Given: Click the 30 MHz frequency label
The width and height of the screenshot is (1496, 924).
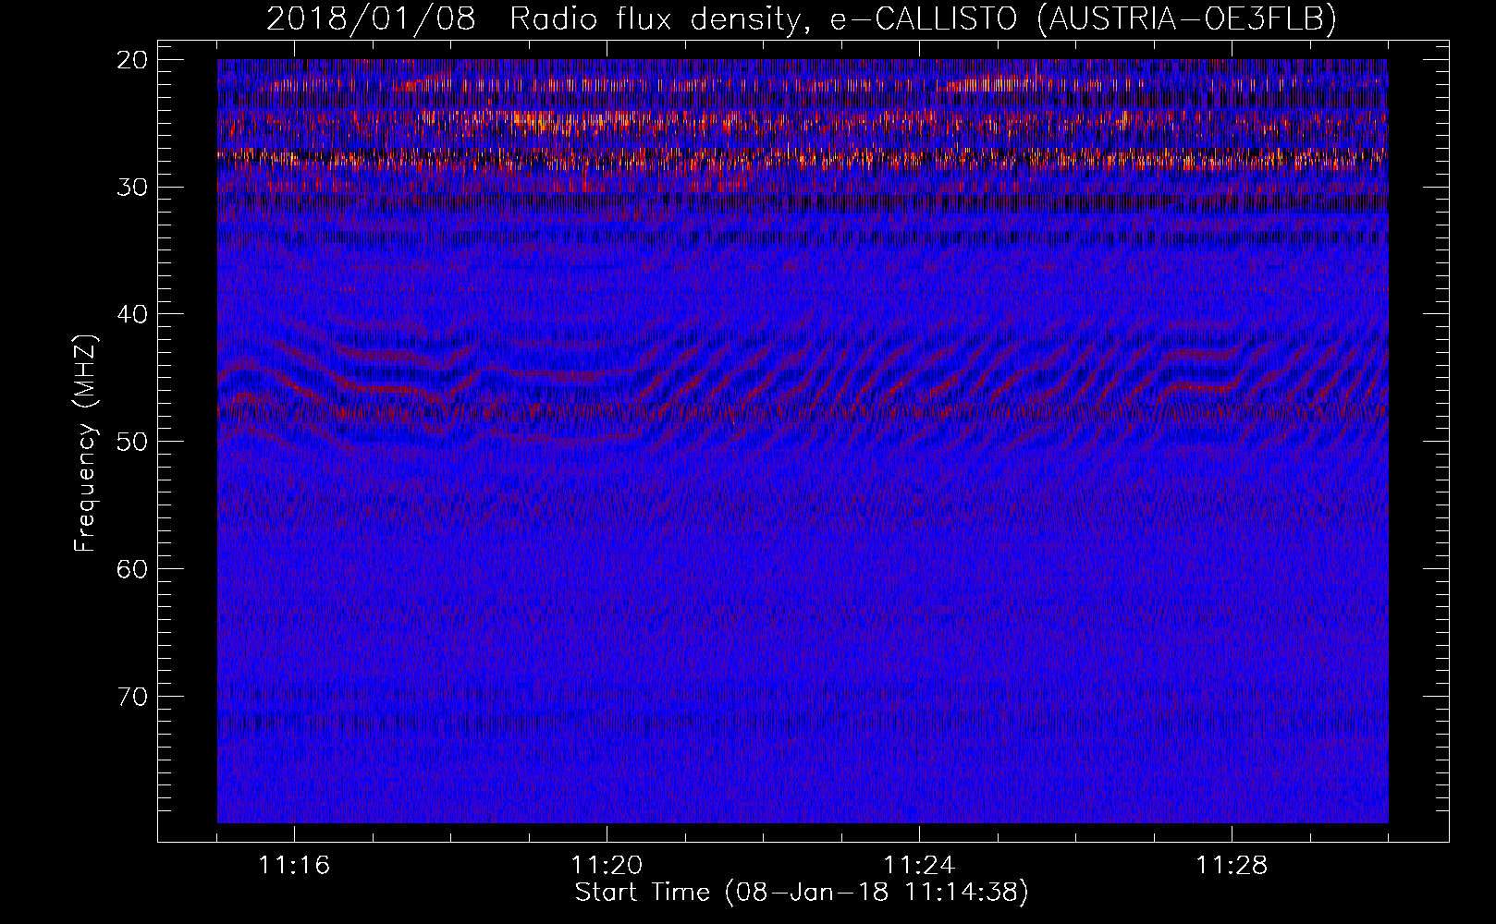Looking at the screenshot, I should [x=134, y=188].
